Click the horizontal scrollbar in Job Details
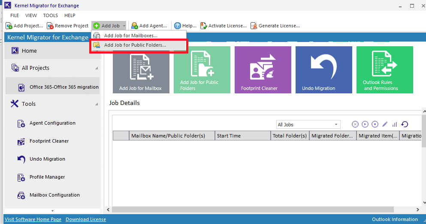The height and width of the screenshot is (224, 426). [253, 209]
